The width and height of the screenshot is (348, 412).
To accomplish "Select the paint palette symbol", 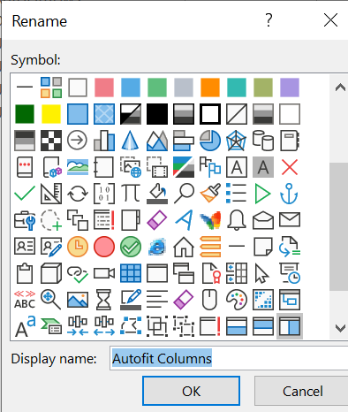I will tap(237, 300).
